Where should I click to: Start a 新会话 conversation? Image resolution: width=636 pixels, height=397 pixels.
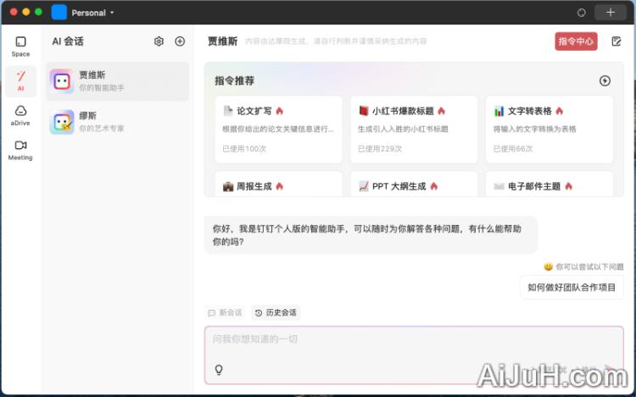click(226, 312)
